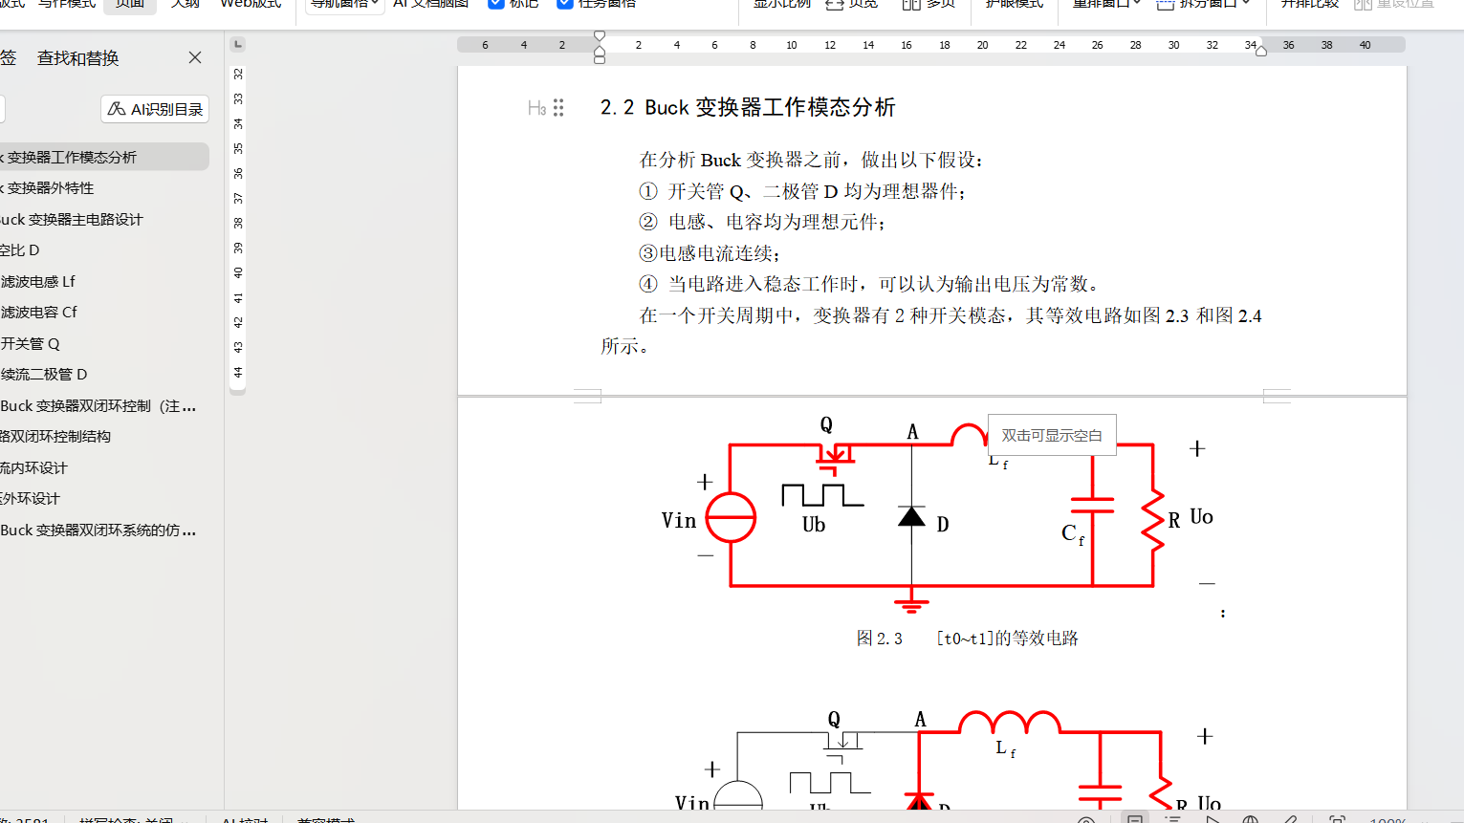Toggle the 任务窗格 checkbox
The image size is (1464, 823).
pyautogui.click(x=565, y=4)
